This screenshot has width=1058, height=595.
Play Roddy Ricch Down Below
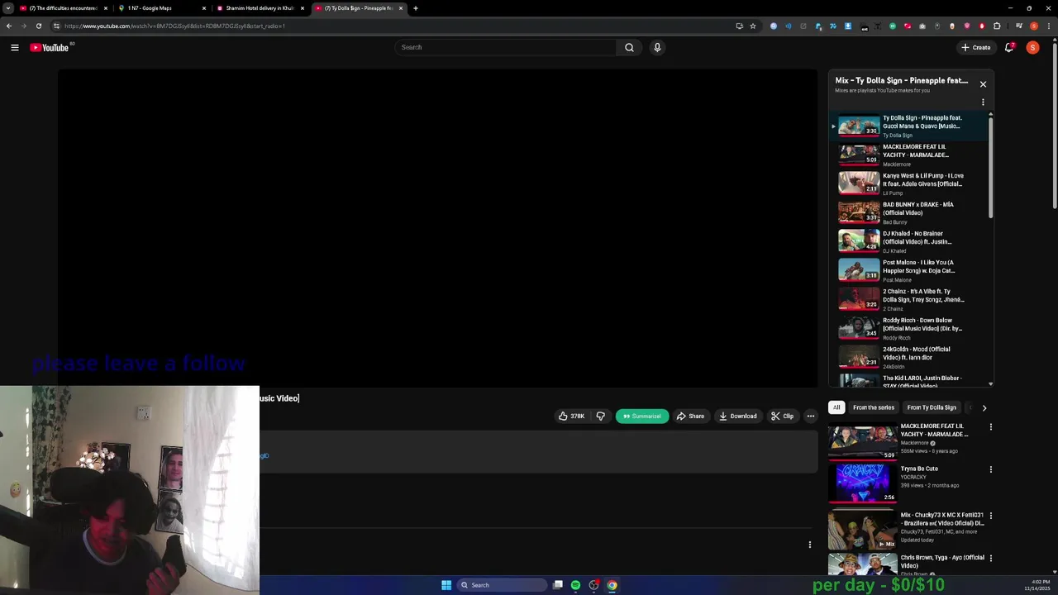point(909,328)
